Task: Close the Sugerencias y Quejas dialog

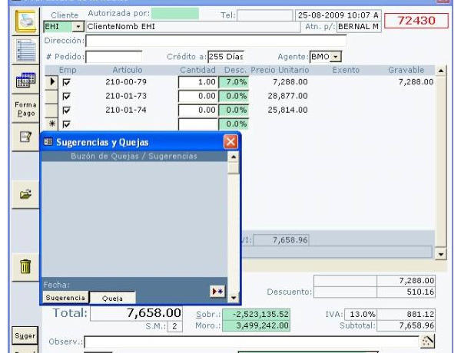Action: [230, 142]
